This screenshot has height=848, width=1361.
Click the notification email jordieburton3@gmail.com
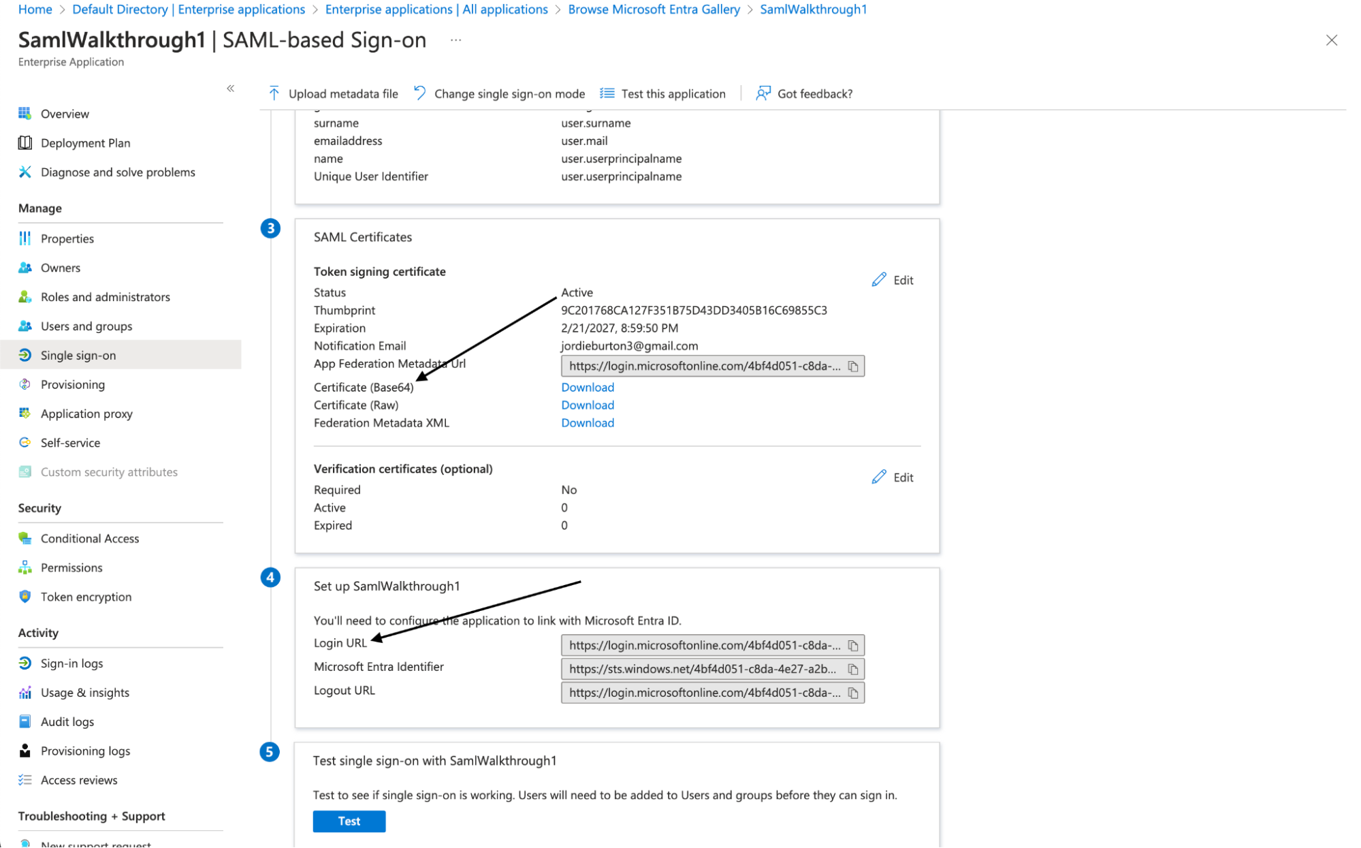[629, 346]
